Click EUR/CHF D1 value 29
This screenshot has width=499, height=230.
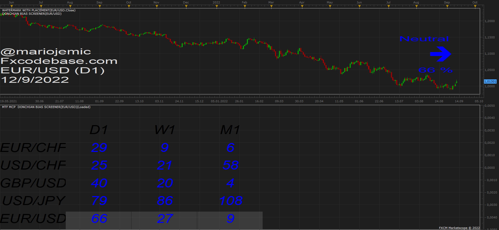click(x=99, y=148)
